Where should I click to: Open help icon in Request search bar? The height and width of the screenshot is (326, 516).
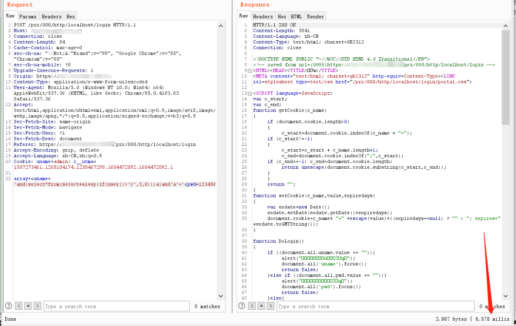tap(9, 306)
